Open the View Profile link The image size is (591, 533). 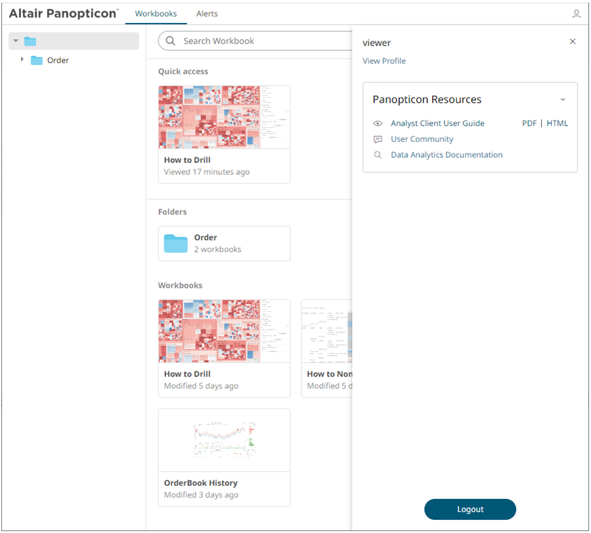(384, 61)
